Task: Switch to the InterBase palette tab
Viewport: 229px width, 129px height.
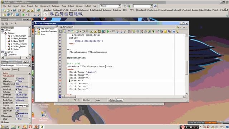Action: pos(141,10)
